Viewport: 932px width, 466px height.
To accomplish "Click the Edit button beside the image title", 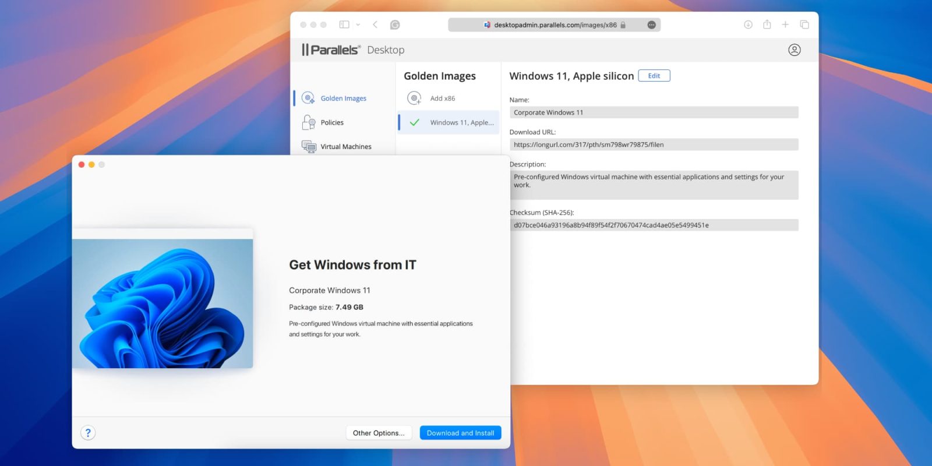I will pos(654,76).
